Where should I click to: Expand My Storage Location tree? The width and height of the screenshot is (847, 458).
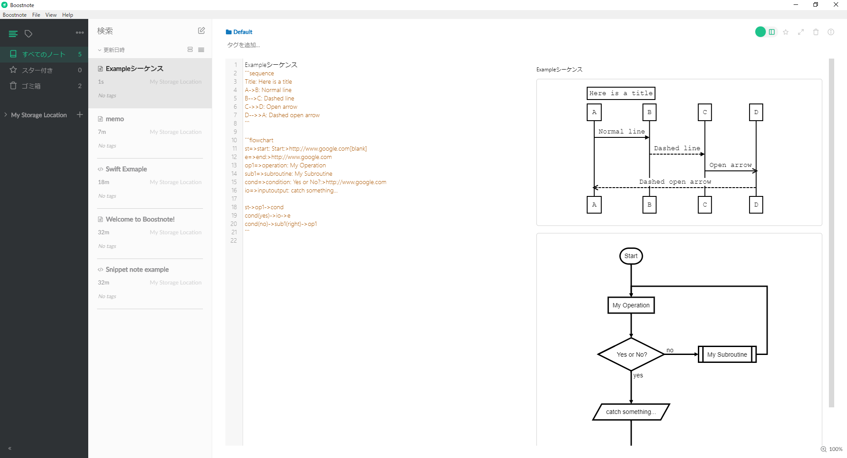pyautogui.click(x=6, y=114)
